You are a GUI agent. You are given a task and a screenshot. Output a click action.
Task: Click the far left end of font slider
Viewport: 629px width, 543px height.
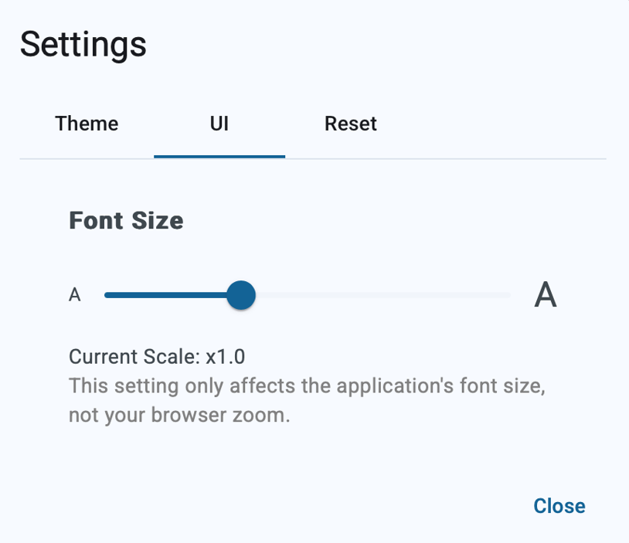tap(107, 295)
